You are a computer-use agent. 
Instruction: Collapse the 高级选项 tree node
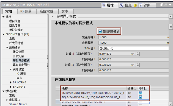7,48
